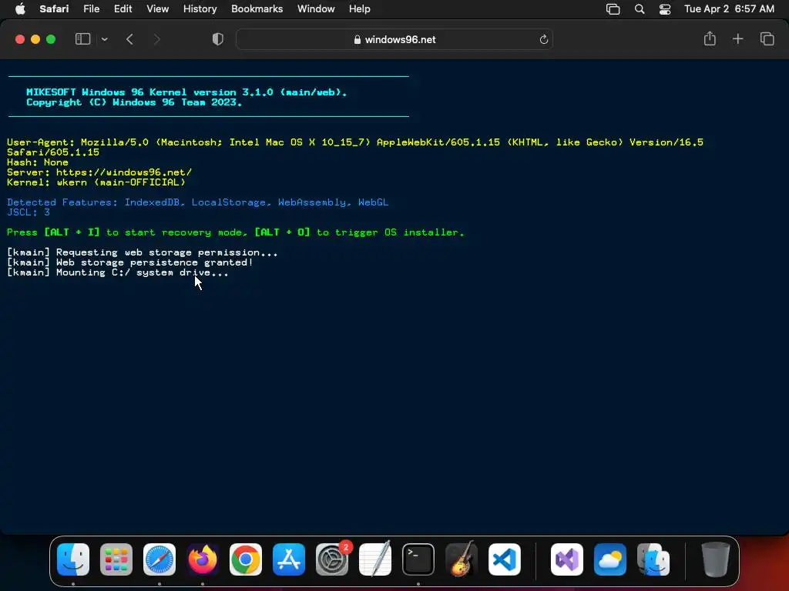This screenshot has height=591, width=789.
Task: Open Migration Assistant from the Dock
Action: (653, 559)
